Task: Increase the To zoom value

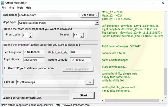Action: coord(82,34)
